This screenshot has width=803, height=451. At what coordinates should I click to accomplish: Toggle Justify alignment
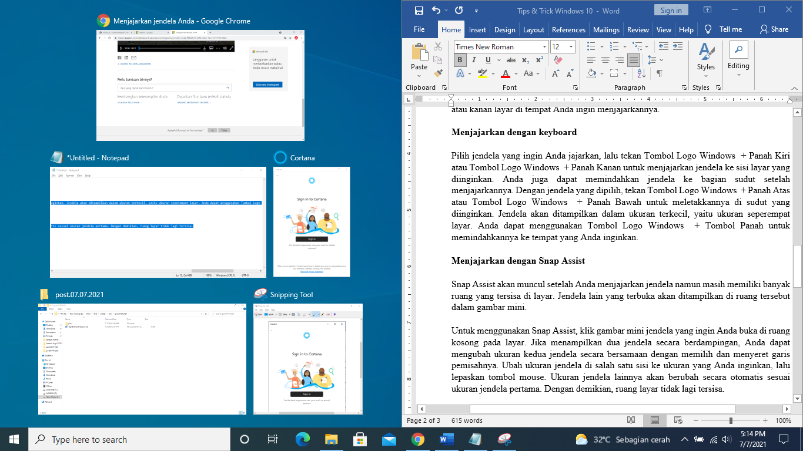coord(634,60)
